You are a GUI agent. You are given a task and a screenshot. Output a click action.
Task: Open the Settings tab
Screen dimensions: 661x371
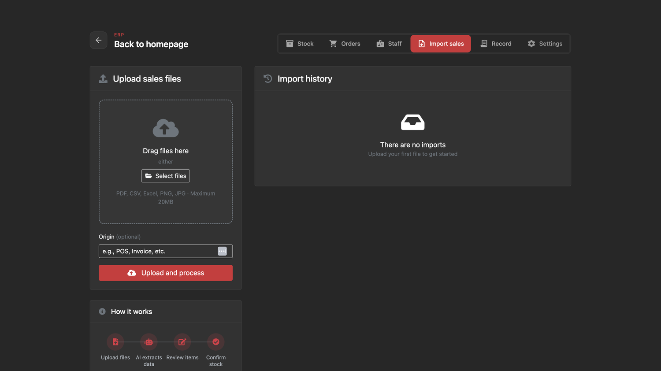pos(545,44)
